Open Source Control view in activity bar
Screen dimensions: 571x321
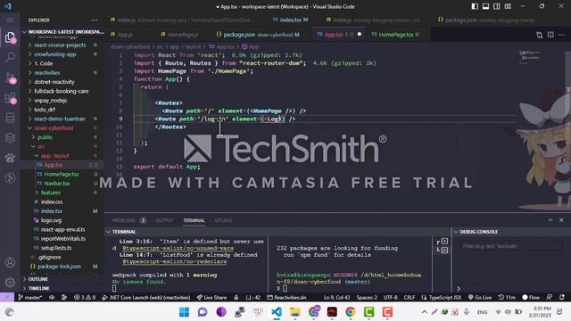pos(10,78)
